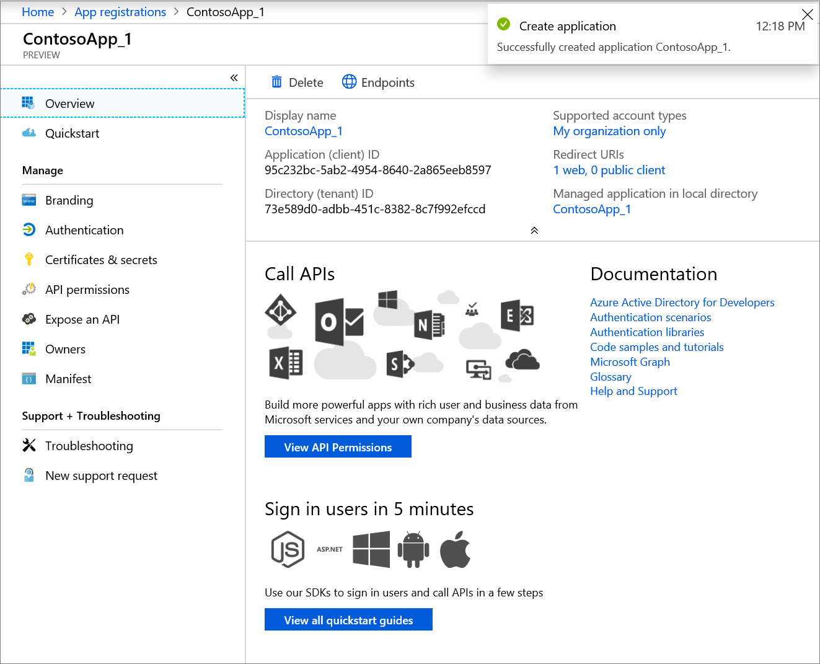Click the Endpoints toolbar button label

coord(388,82)
